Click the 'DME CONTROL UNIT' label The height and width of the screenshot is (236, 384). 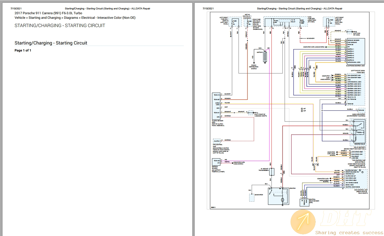click(x=361, y=190)
